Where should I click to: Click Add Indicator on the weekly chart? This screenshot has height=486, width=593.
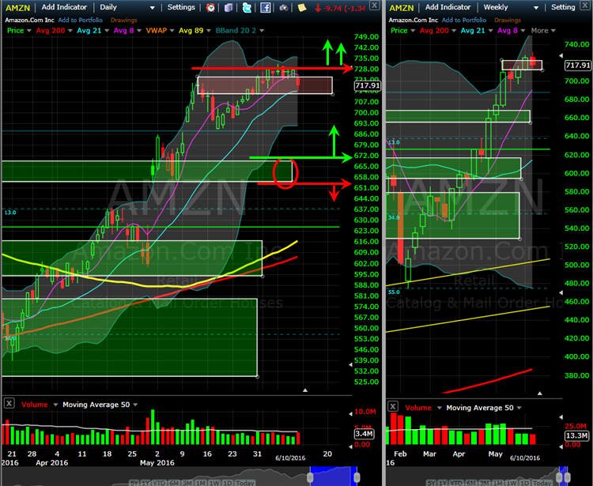(x=448, y=7)
